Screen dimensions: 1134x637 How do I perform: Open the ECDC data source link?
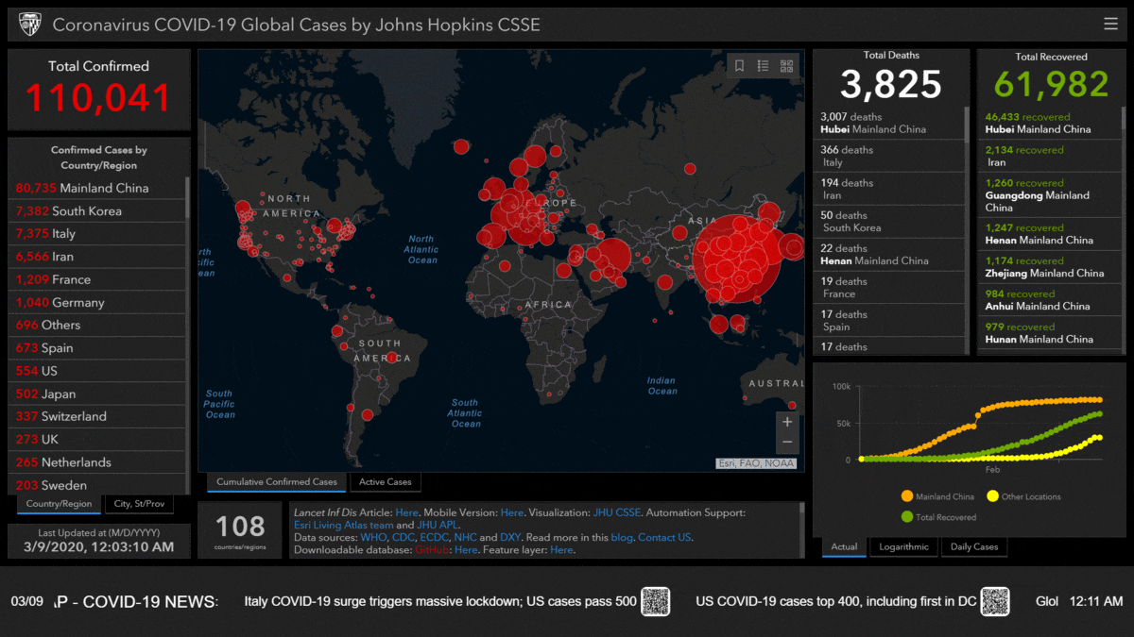click(x=437, y=537)
